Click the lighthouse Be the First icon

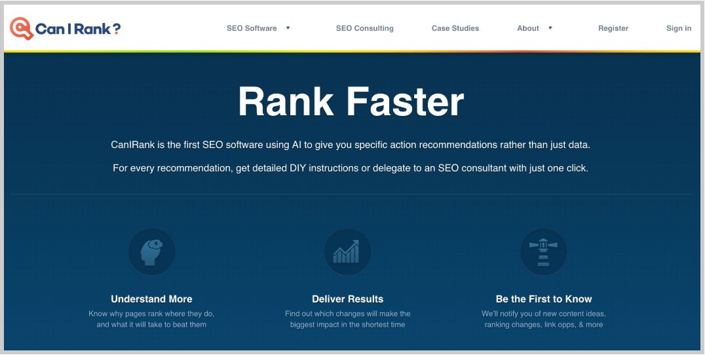pos(544,252)
